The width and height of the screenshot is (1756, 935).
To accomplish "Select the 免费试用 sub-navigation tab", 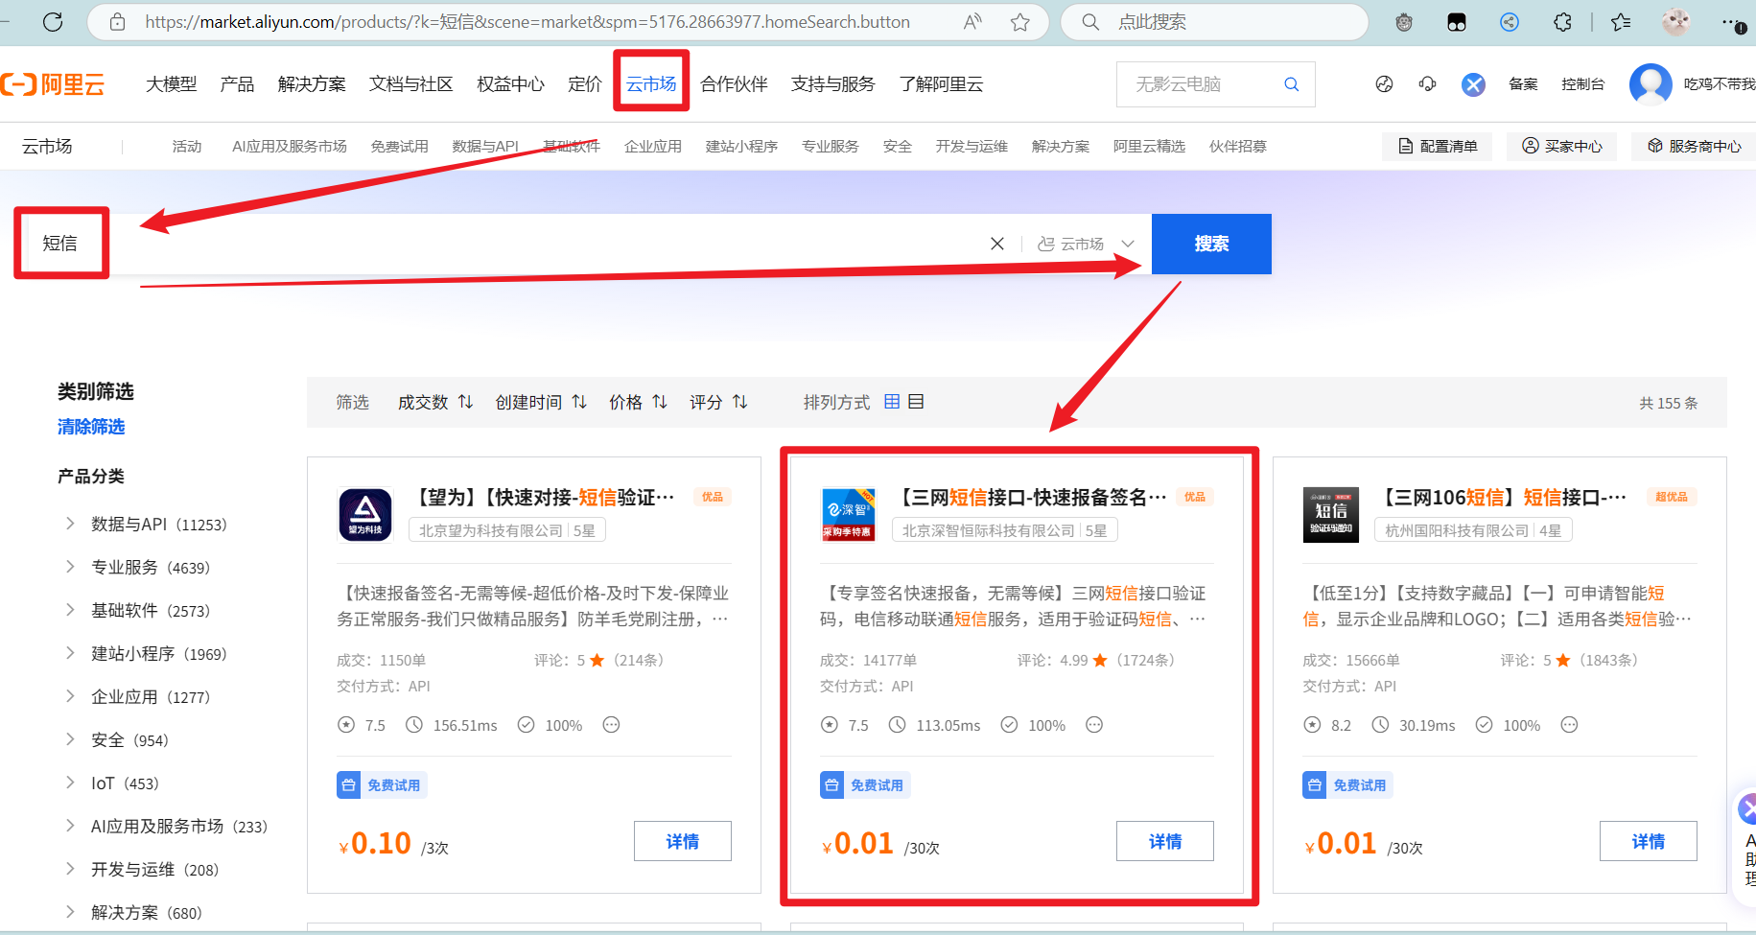I will (x=399, y=147).
